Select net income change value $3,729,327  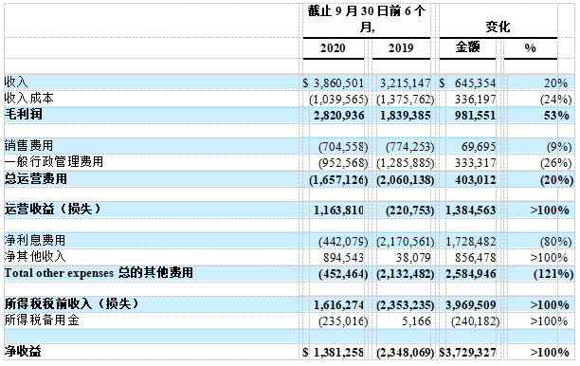tap(467, 353)
